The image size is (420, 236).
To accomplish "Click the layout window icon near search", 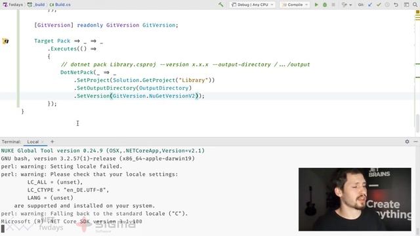I will [x=406, y=5].
